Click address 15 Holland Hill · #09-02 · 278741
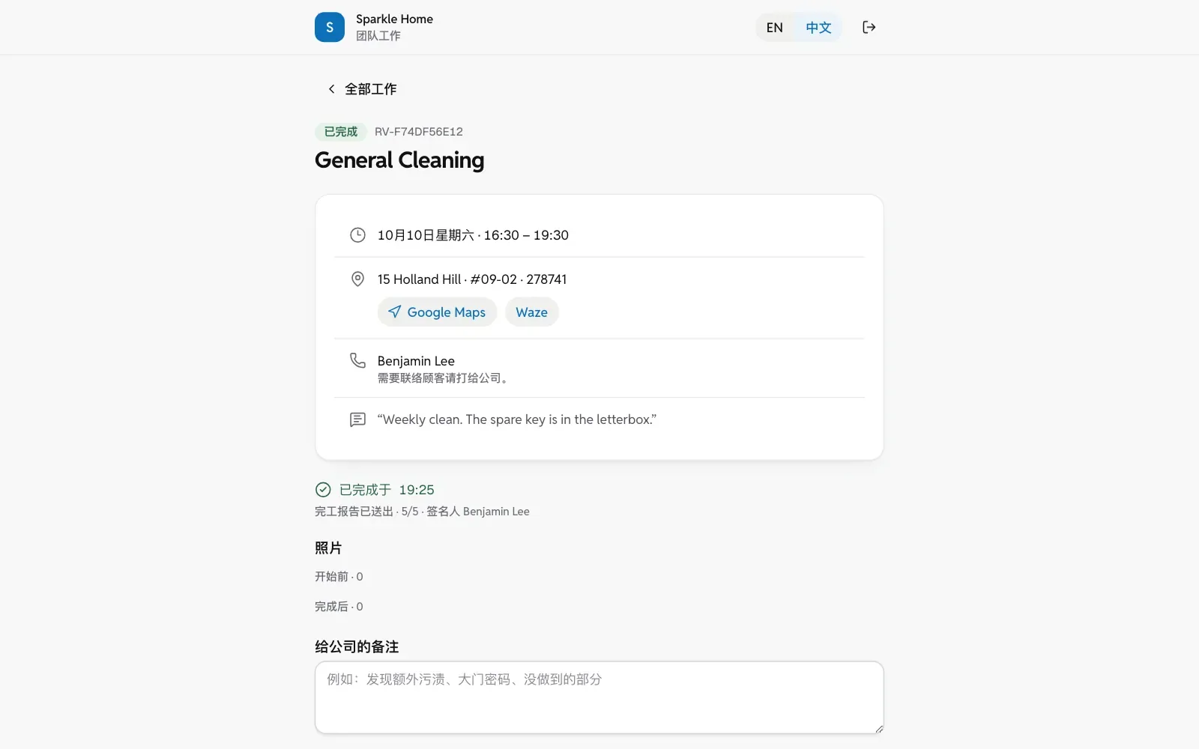Screen dimensions: 1199x749 472,279
